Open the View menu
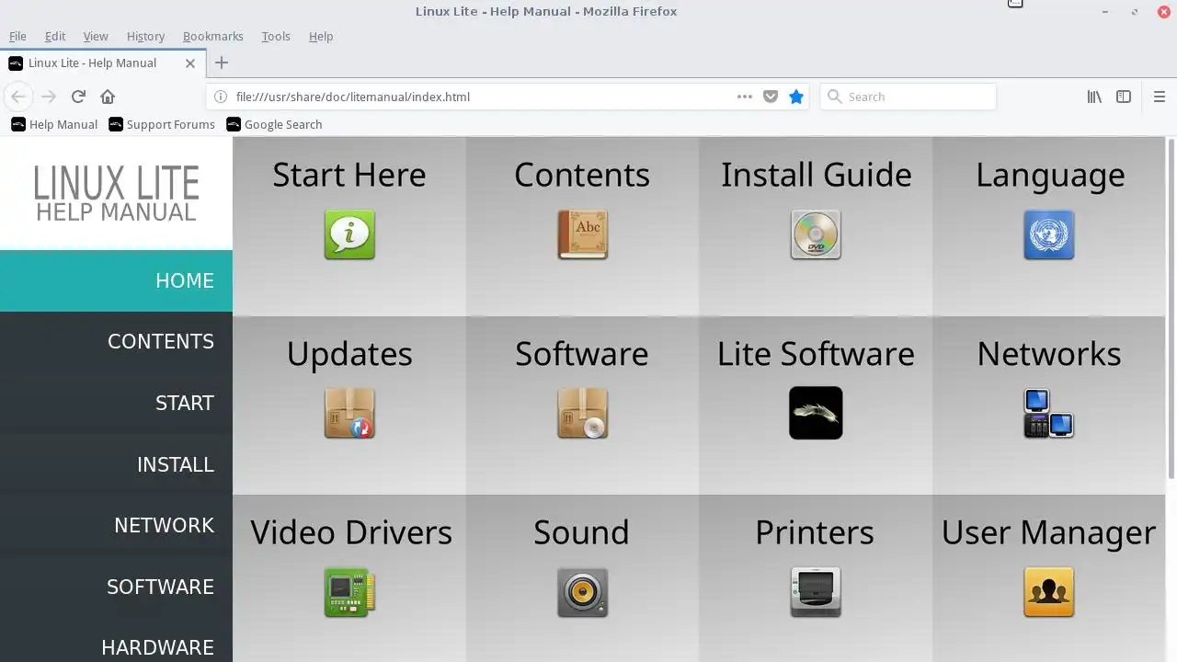 (x=96, y=36)
